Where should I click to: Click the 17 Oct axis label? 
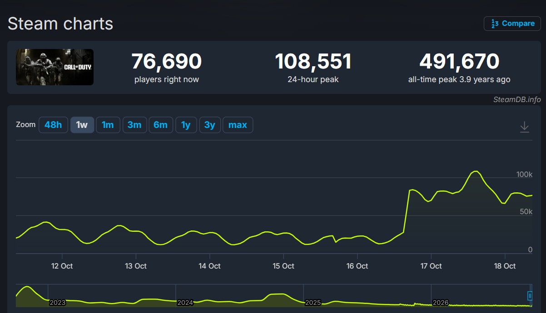pos(431,266)
